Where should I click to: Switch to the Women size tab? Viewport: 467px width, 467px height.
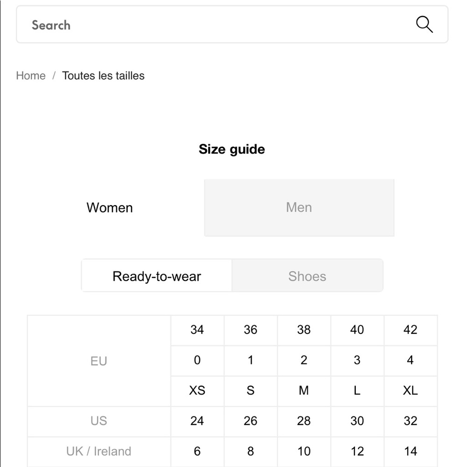[x=110, y=208]
